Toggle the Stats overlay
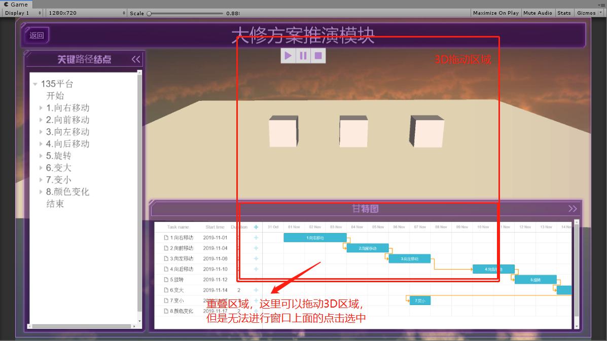 click(564, 13)
